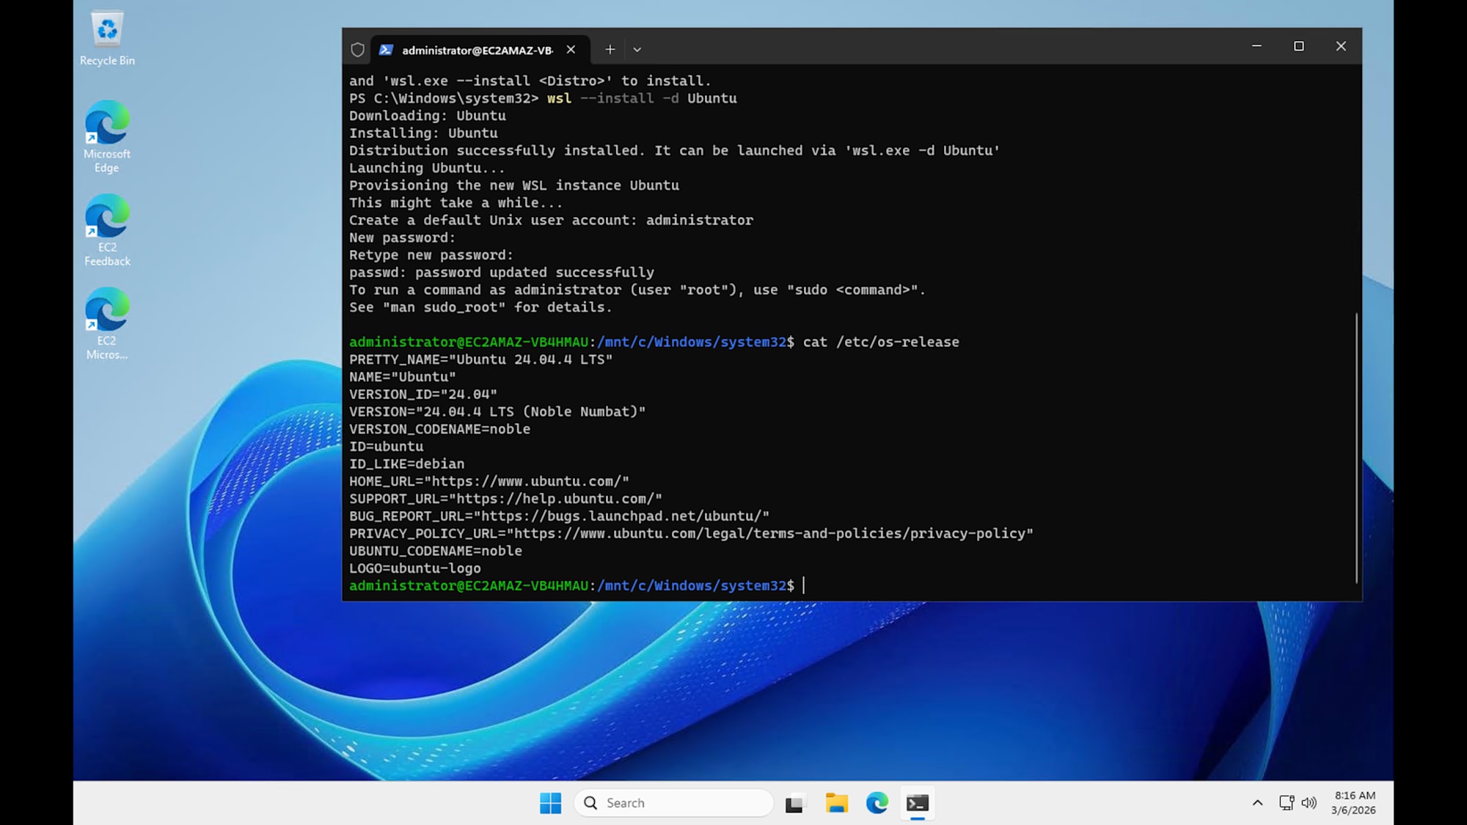Open the volume speaker tray icon
The image size is (1467, 825).
click(1309, 803)
